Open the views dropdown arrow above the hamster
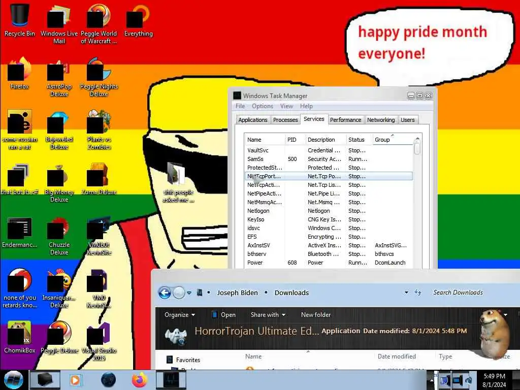520x390 pixels. (x=505, y=315)
